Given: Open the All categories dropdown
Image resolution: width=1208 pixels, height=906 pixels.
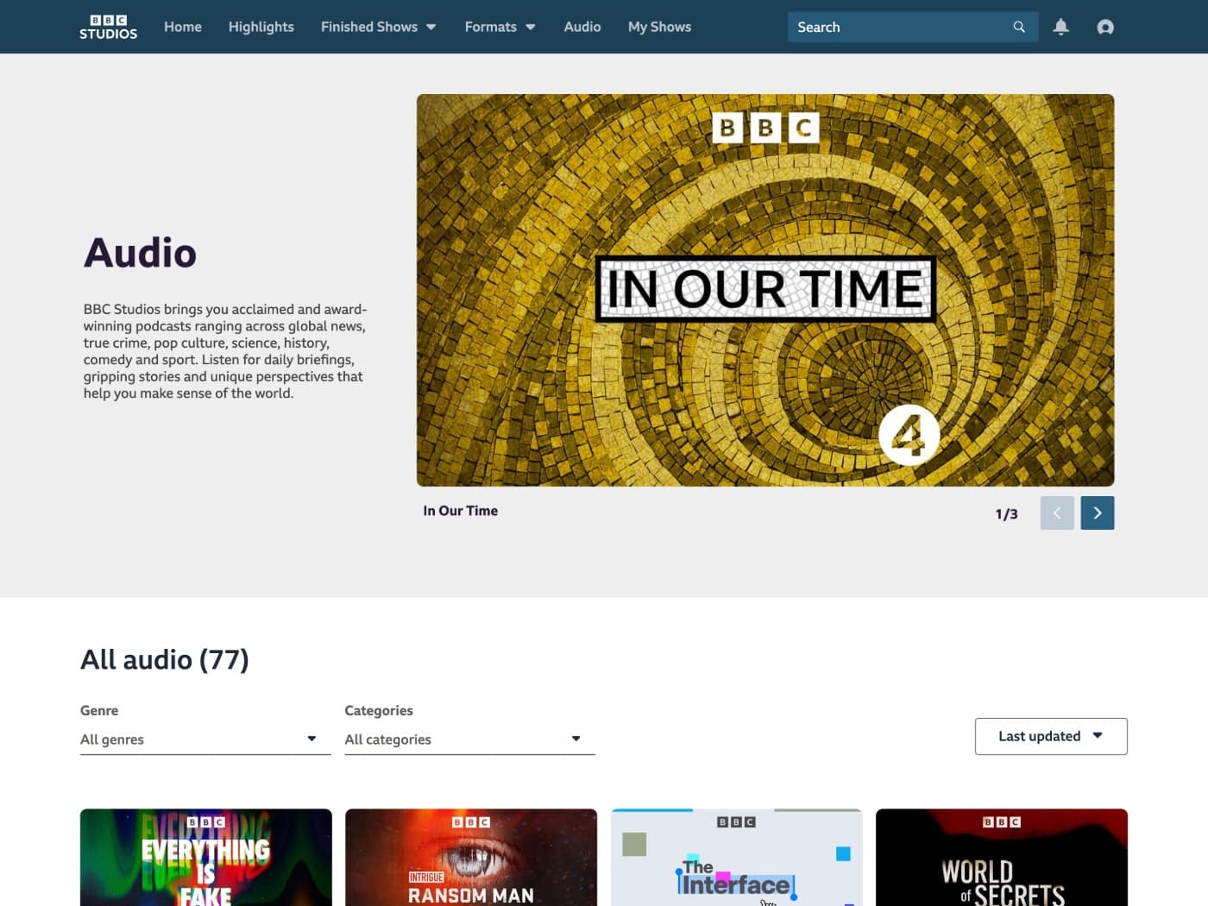Looking at the screenshot, I should 469,739.
